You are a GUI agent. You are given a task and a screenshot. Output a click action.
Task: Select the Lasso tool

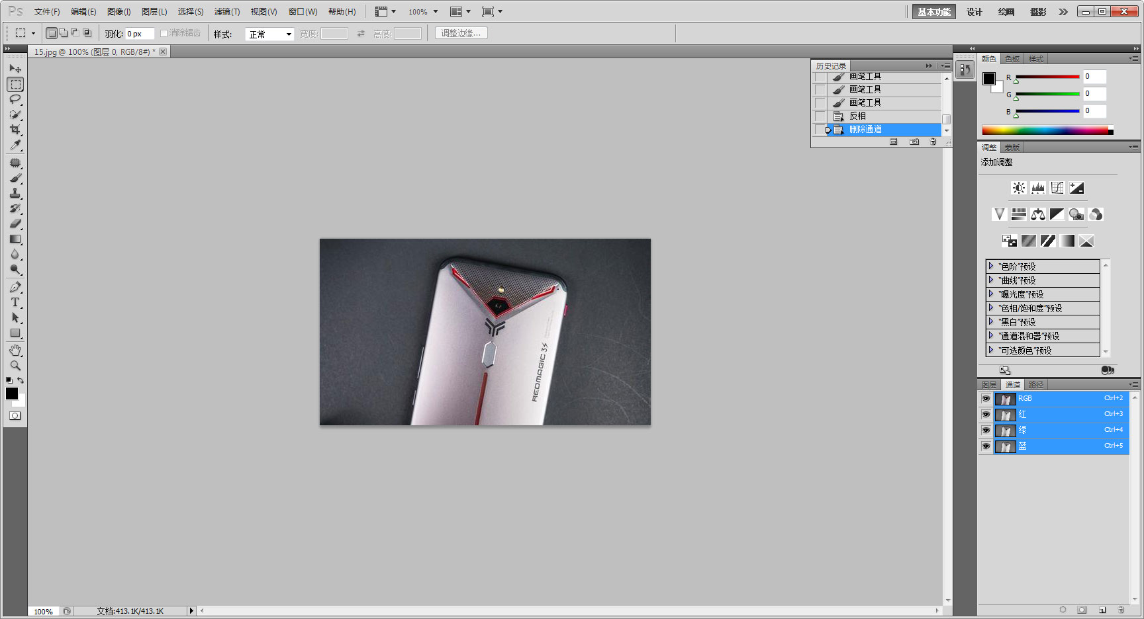15,99
